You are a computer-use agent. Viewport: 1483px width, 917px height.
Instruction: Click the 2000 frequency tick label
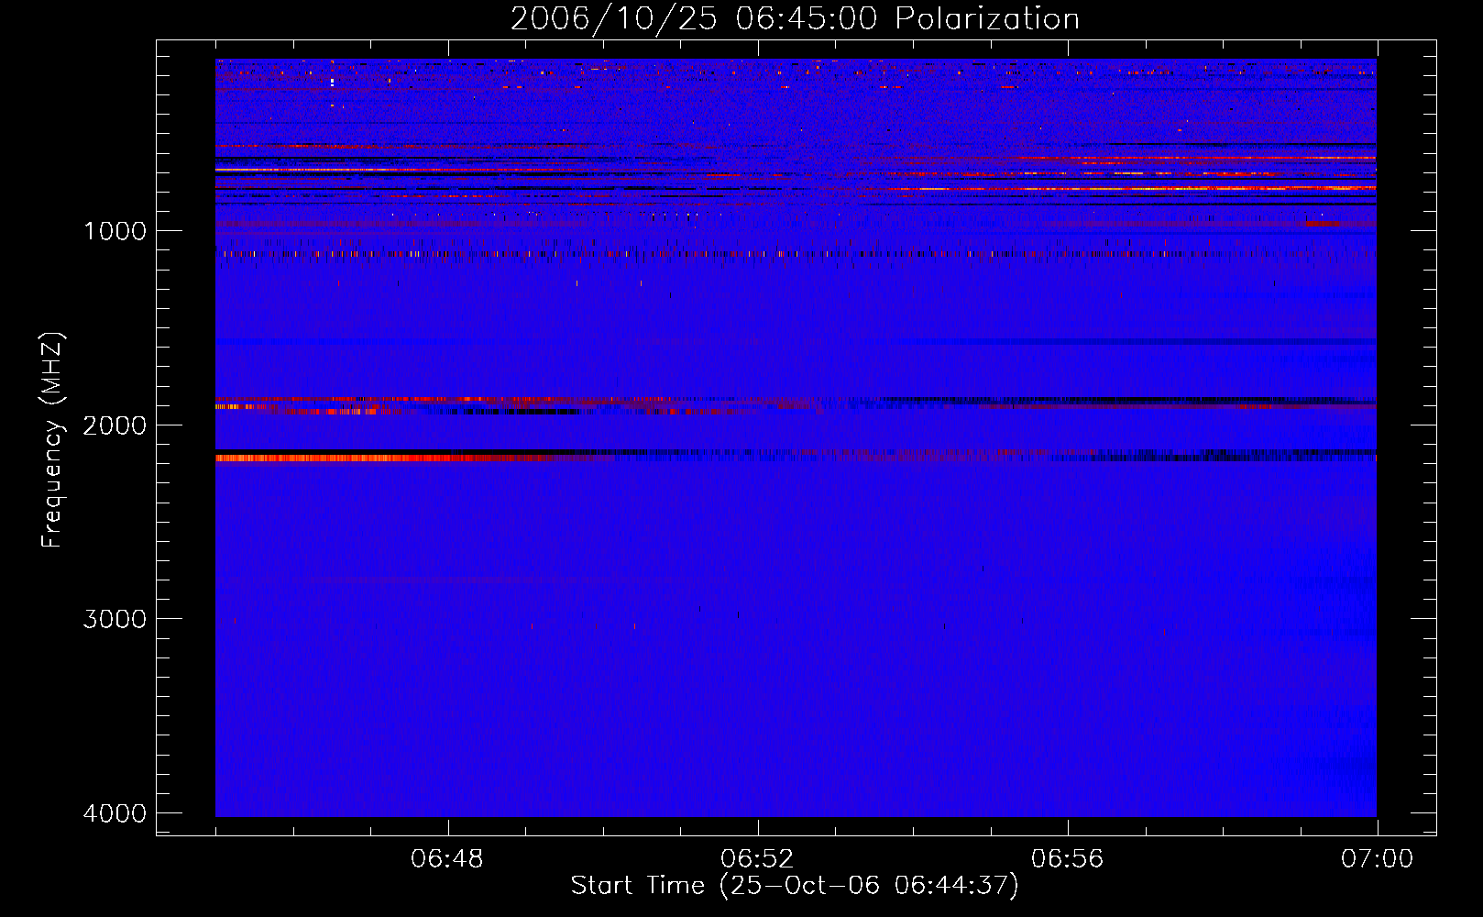[x=115, y=425]
